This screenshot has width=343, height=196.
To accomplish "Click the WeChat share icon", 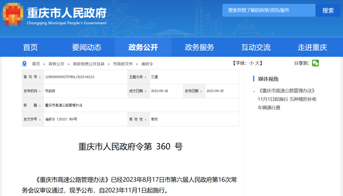I will click(x=315, y=63).
